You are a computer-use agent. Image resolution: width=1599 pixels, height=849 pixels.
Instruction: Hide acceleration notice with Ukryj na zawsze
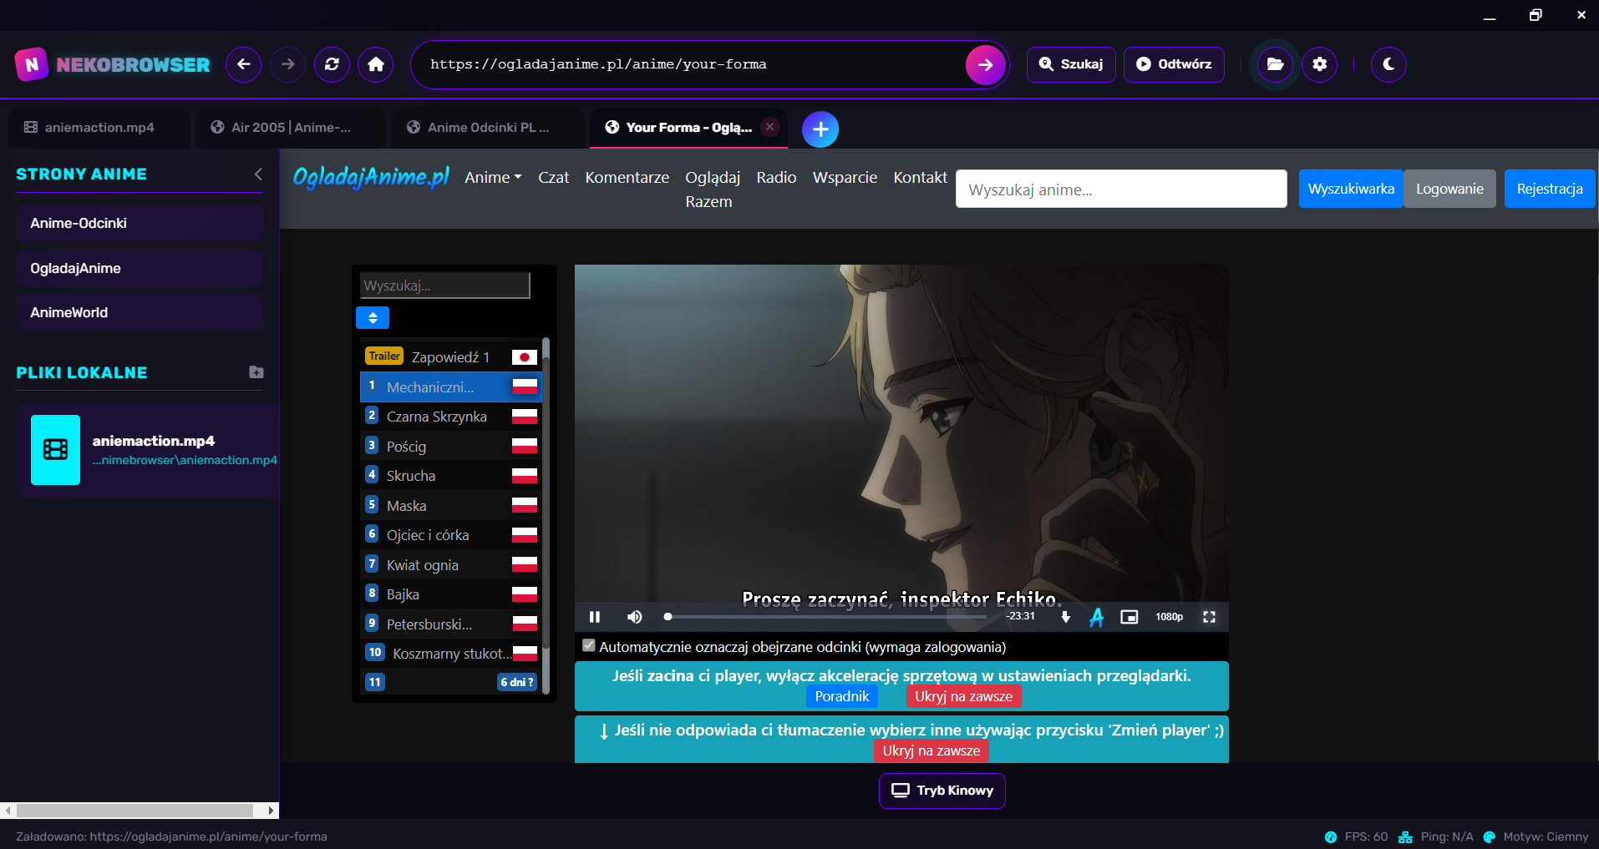pyautogui.click(x=963, y=696)
